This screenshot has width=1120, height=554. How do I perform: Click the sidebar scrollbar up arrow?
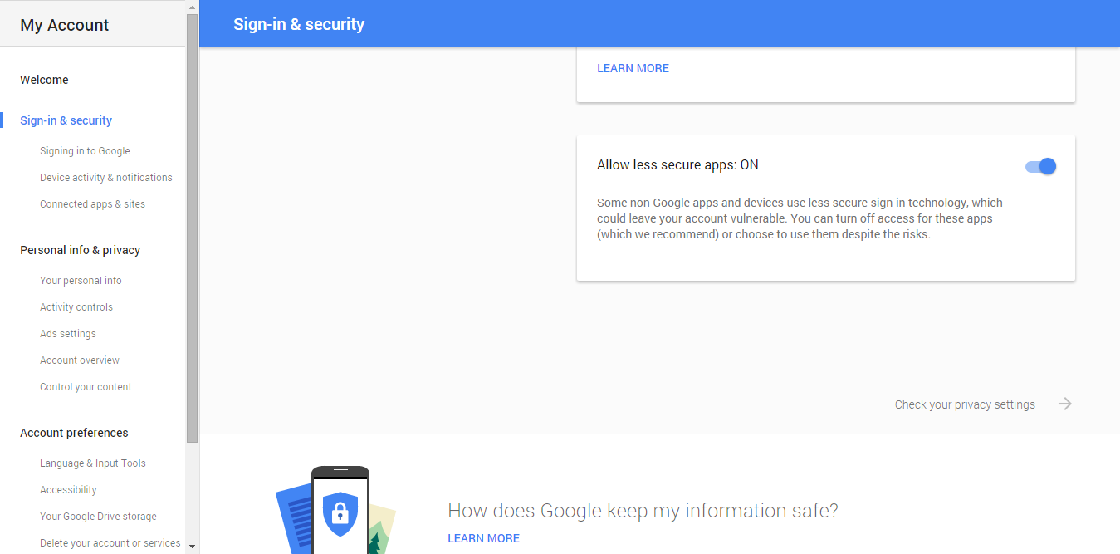coord(193,7)
